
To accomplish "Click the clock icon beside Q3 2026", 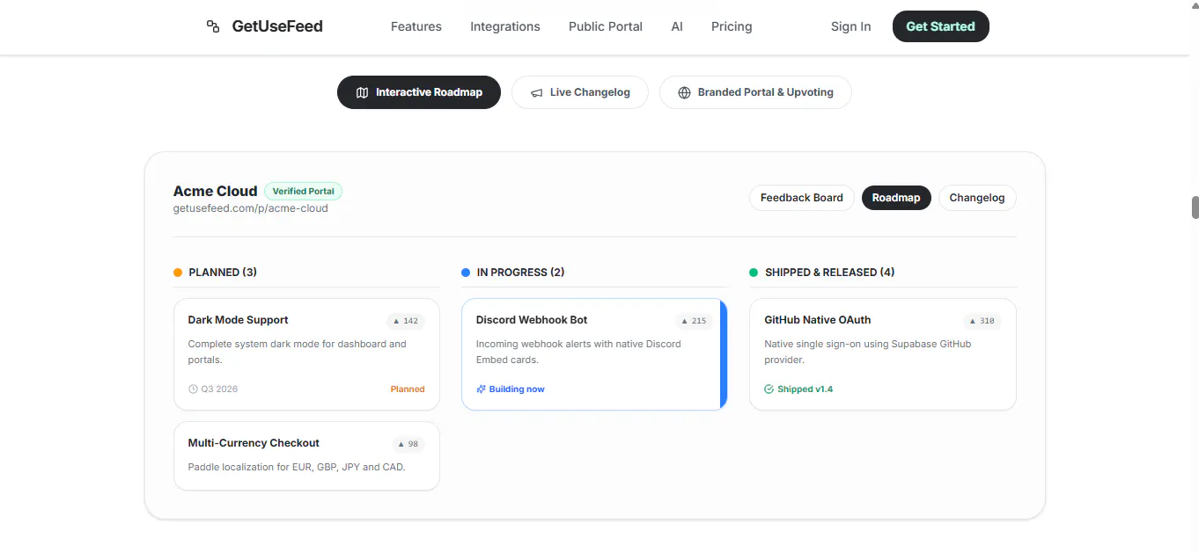I will pyautogui.click(x=194, y=389).
